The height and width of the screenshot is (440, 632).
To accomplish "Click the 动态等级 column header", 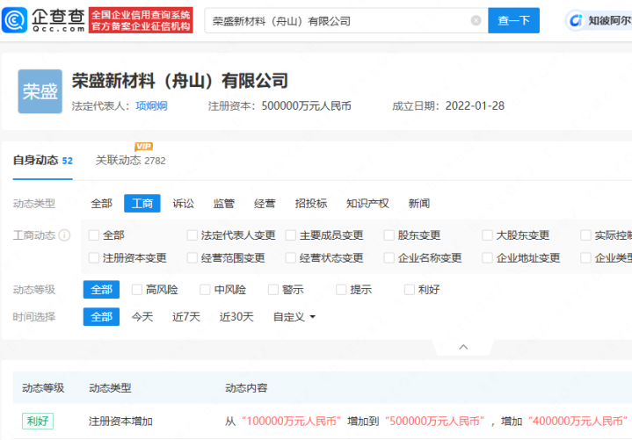I will pyautogui.click(x=43, y=388).
